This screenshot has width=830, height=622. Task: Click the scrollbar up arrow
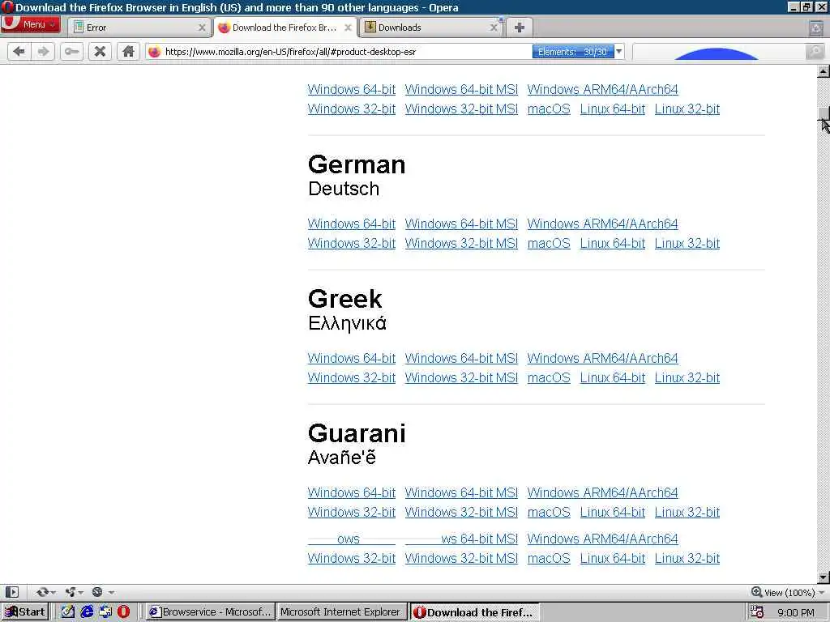[824, 71]
